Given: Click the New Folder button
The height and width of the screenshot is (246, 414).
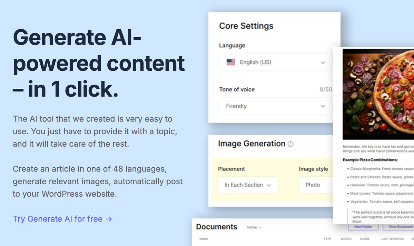Looking at the screenshot, I should 363,227.
